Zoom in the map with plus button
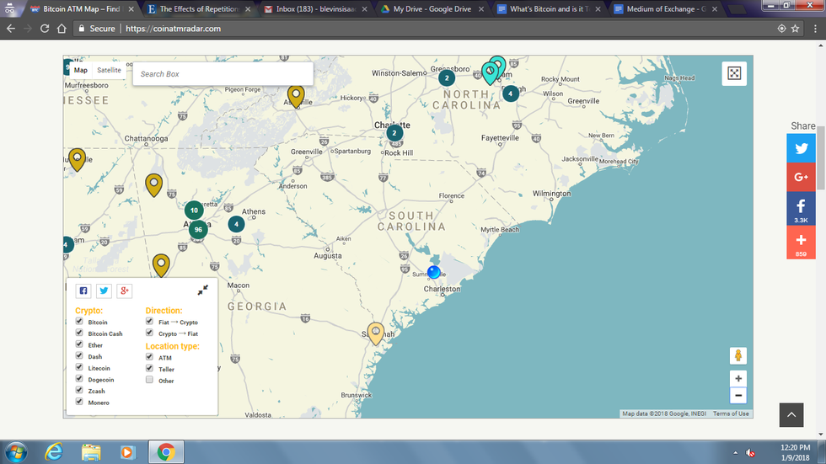The height and width of the screenshot is (464, 826). pyautogui.click(x=738, y=379)
